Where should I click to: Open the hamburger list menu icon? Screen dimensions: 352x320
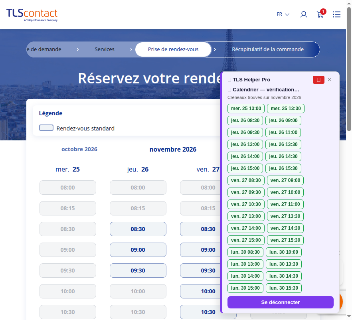(336, 14)
